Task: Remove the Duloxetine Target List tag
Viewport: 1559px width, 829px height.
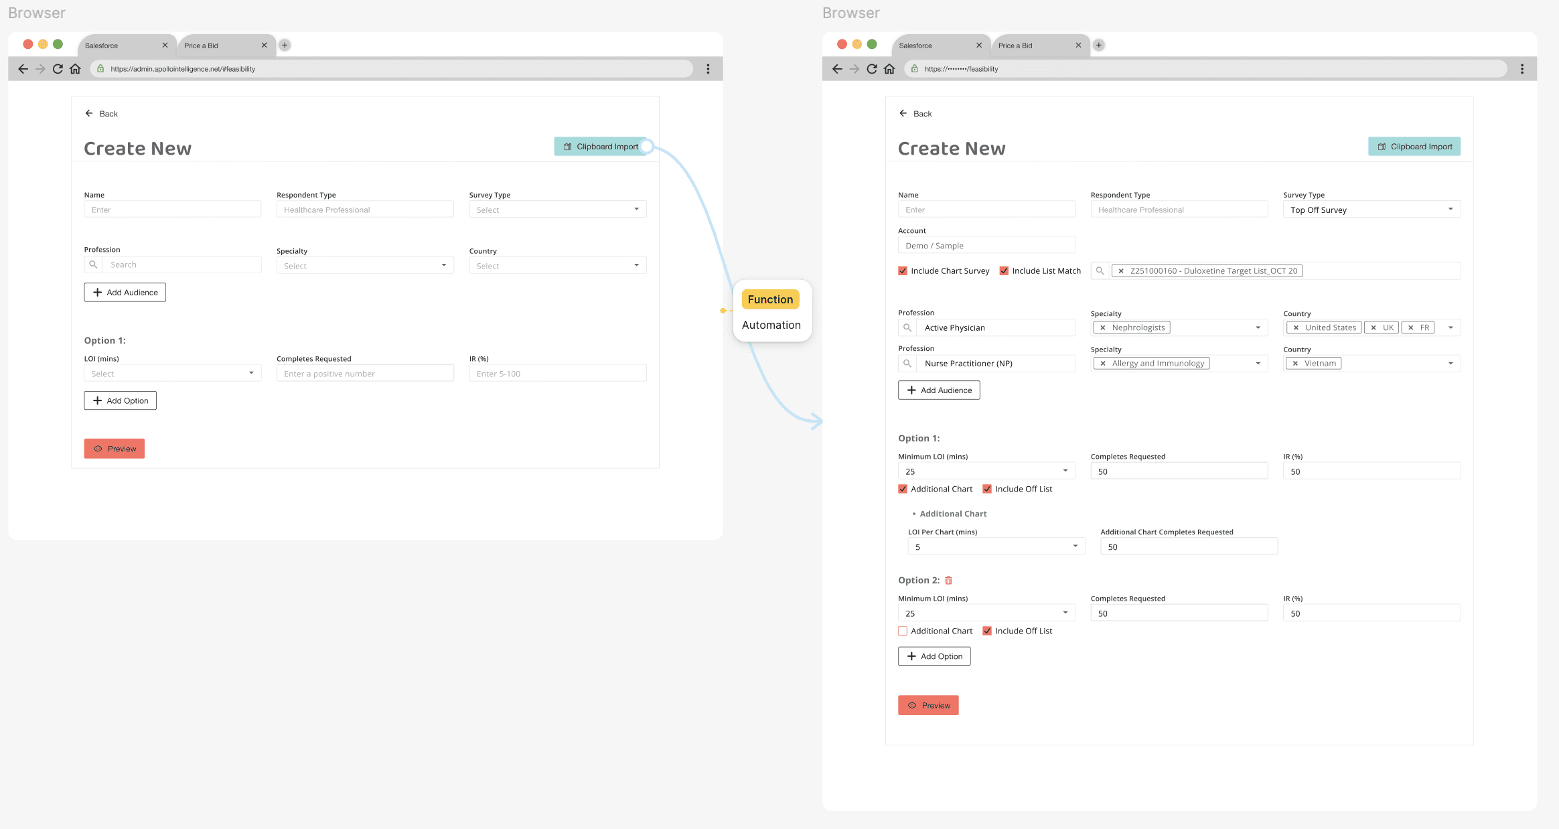Action: (1121, 271)
